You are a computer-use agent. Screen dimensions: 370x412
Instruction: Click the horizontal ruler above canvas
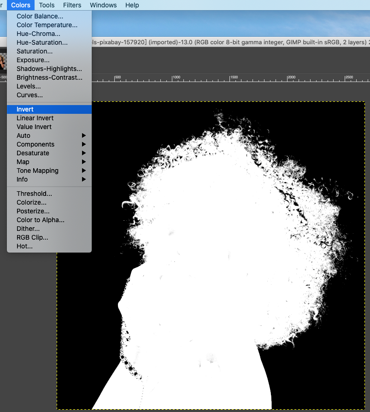pyautogui.click(x=230, y=78)
